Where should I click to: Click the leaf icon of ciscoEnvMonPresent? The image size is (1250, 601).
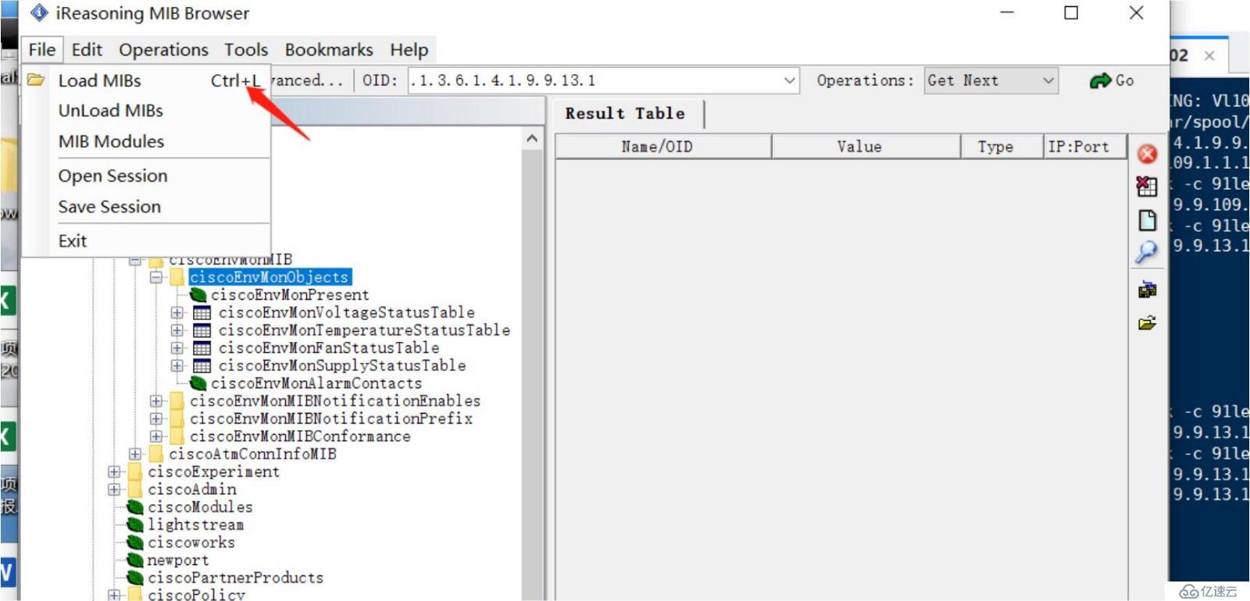(x=198, y=295)
